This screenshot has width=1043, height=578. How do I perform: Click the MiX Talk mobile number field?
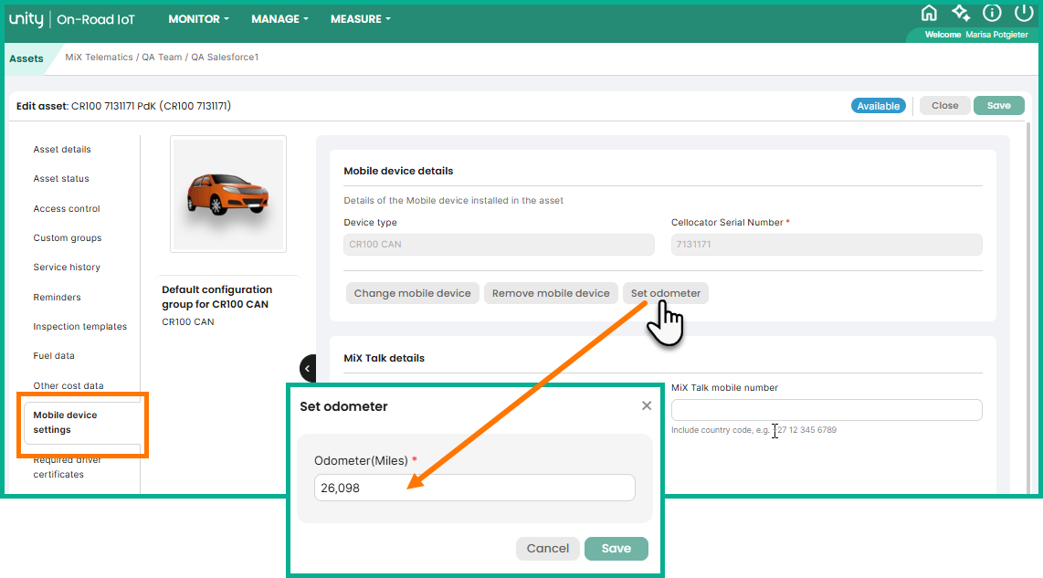click(826, 410)
